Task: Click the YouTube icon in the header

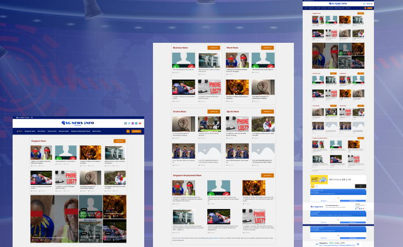Action: pyautogui.click(x=140, y=123)
